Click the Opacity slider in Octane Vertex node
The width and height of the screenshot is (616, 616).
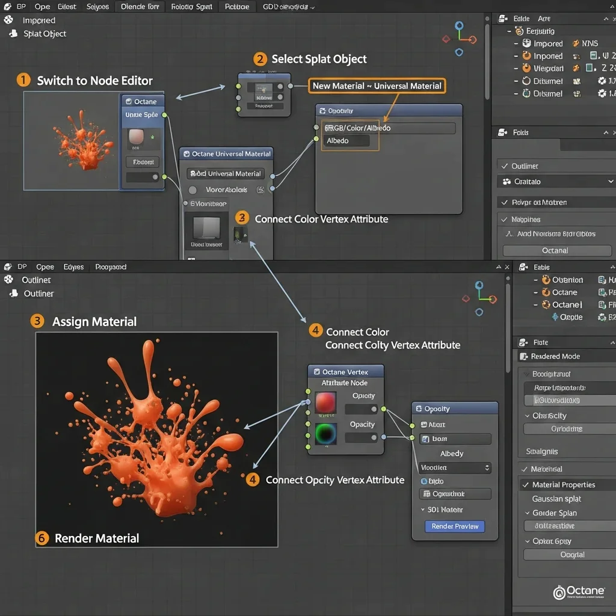[361, 437]
